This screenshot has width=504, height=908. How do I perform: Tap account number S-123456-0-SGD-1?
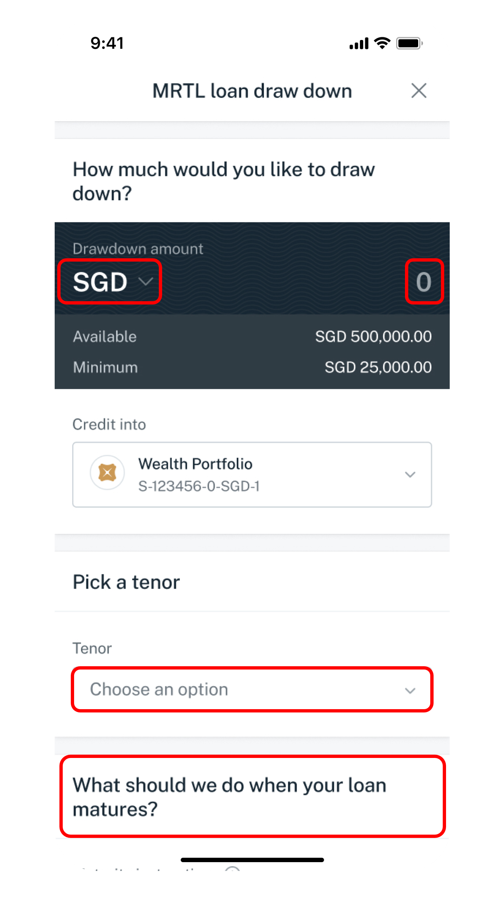pos(199,486)
